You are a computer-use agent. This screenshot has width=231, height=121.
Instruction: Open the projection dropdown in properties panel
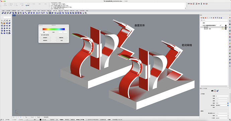click(222, 103)
